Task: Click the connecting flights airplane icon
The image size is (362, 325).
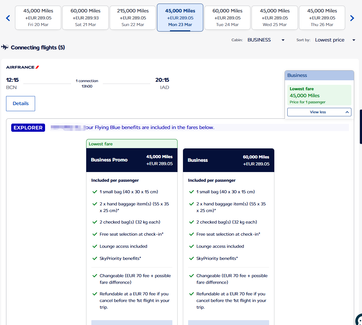Action: (x=5, y=47)
